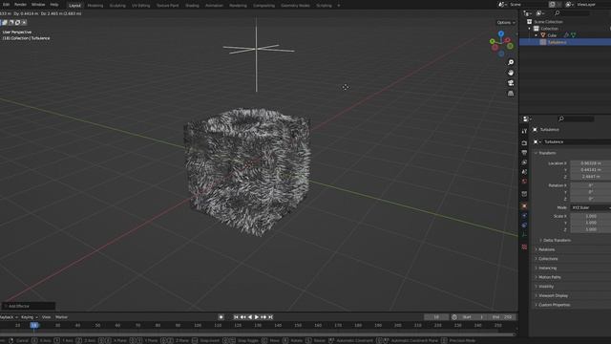Image resolution: width=611 pixels, height=344 pixels.
Task: Open the Texture properties tab
Action: (524, 247)
